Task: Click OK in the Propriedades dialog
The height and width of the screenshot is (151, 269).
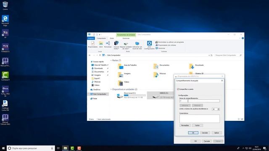Action: coord(195,141)
